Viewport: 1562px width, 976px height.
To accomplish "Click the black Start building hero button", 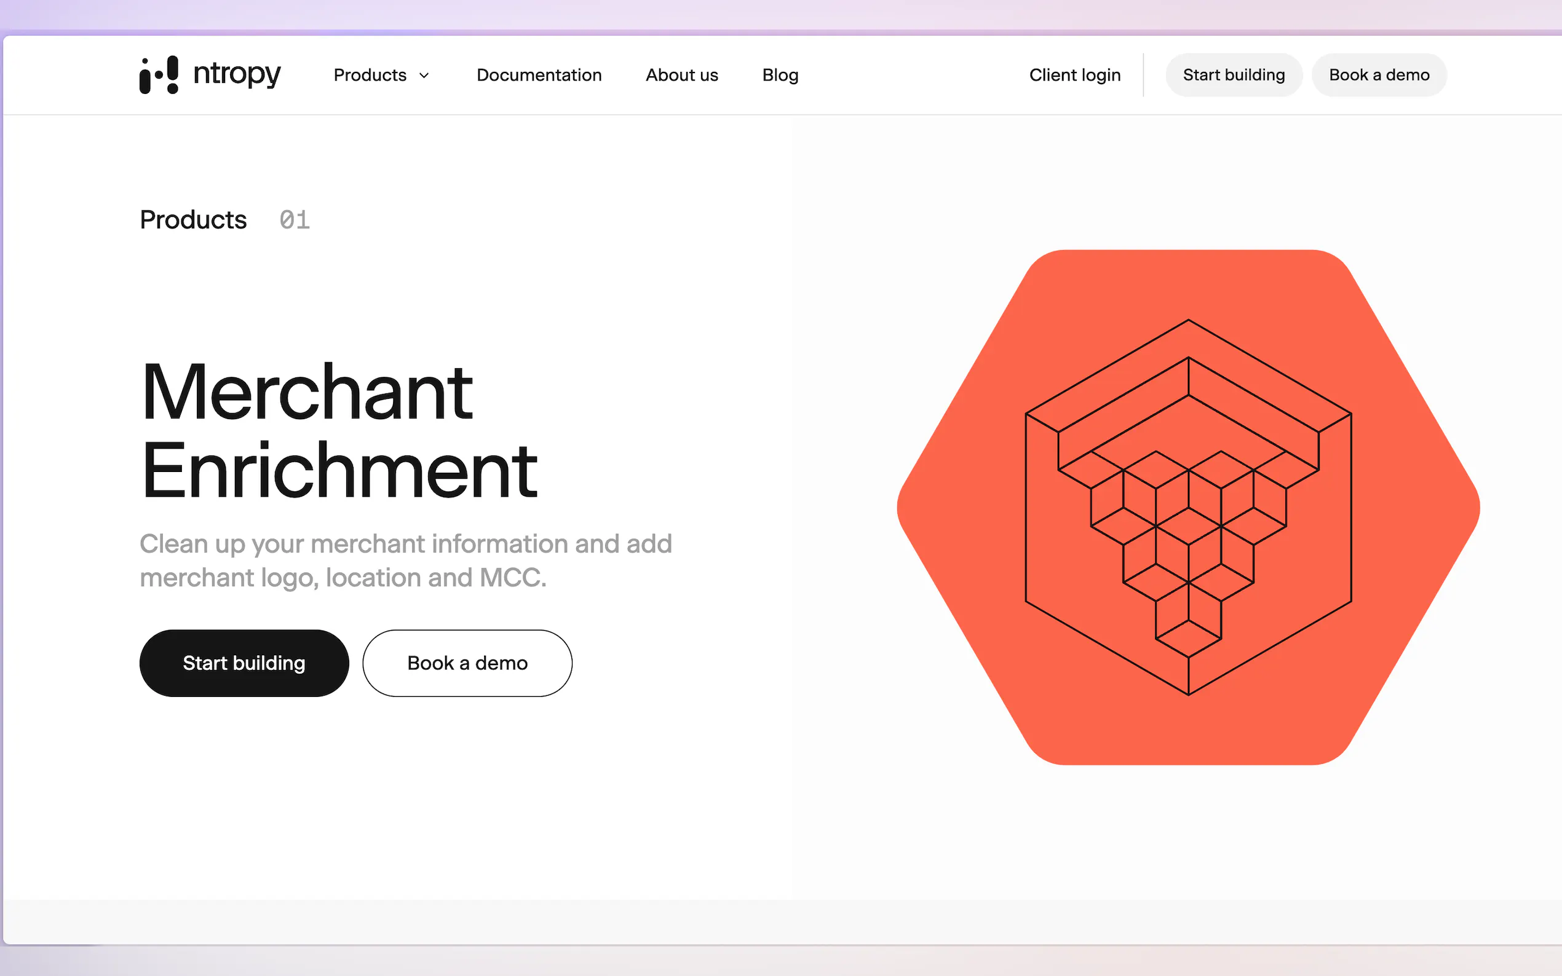I will [244, 663].
